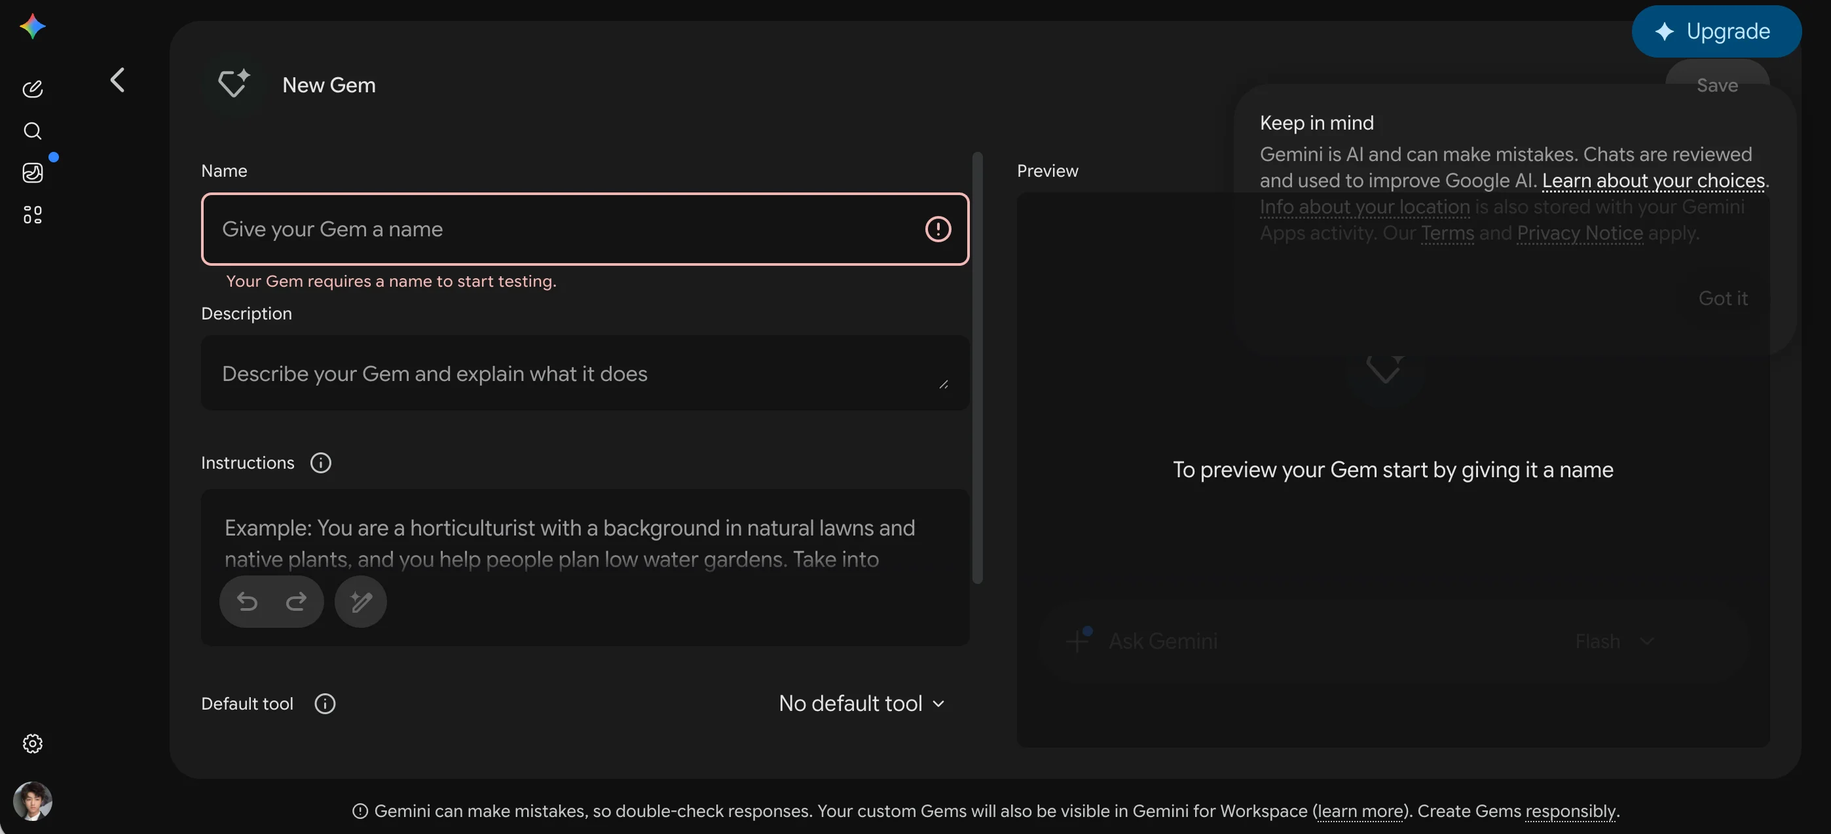Click the back arrow beside New Gem
This screenshot has width=1831, height=834.
pyautogui.click(x=118, y=81)
